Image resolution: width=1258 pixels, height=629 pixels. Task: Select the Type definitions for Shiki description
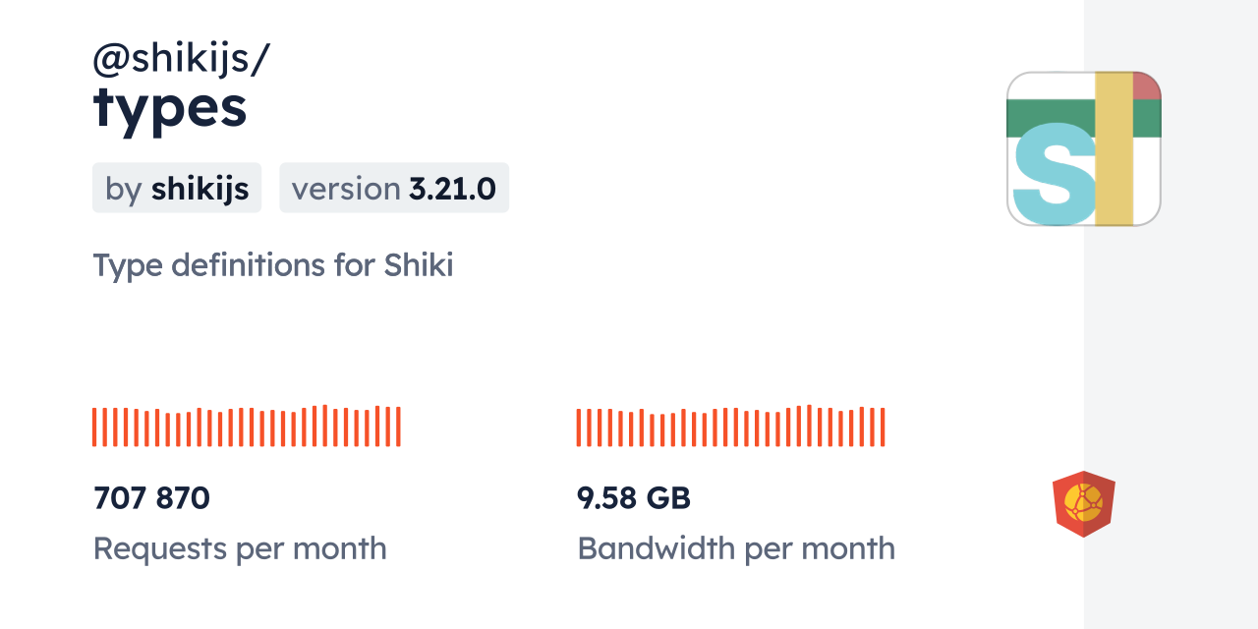[x=273, y=265]
